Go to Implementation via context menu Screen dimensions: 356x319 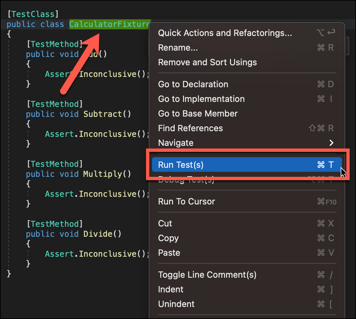(201, 99)
